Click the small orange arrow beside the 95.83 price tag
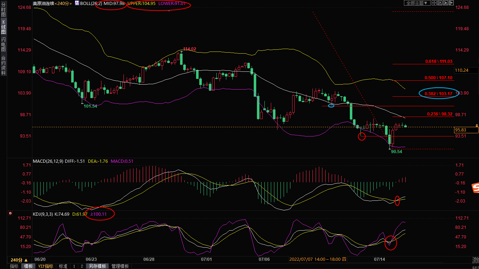Viewport: 479px width, 269px height. 476,126
